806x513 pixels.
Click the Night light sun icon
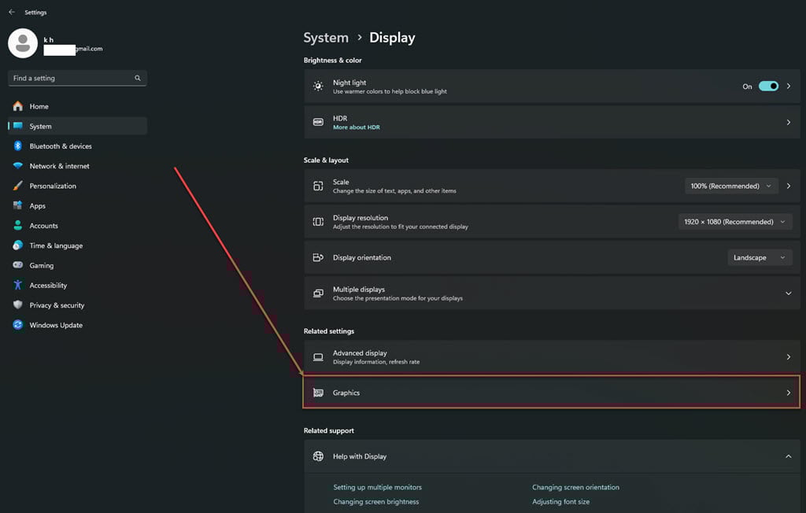(318, 86)
